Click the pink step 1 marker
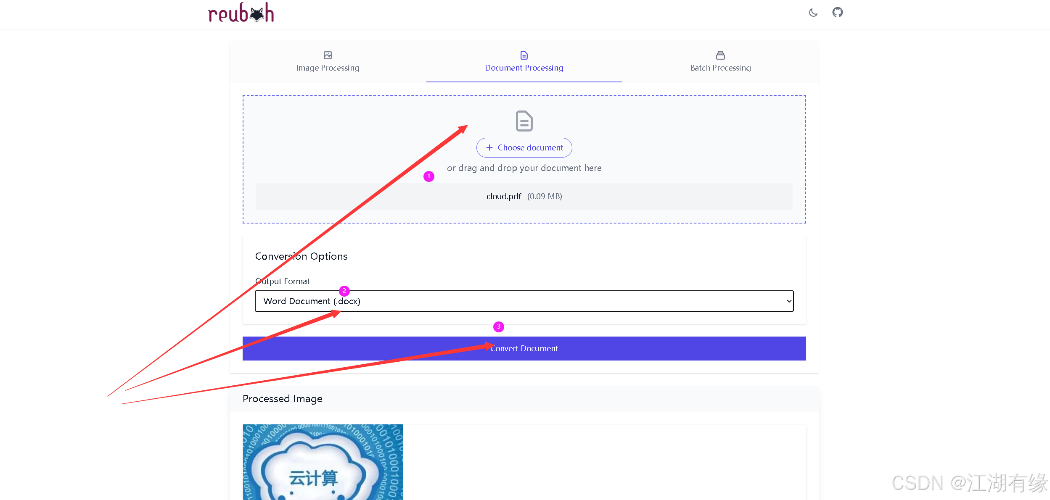 click(x=428, y=176)
